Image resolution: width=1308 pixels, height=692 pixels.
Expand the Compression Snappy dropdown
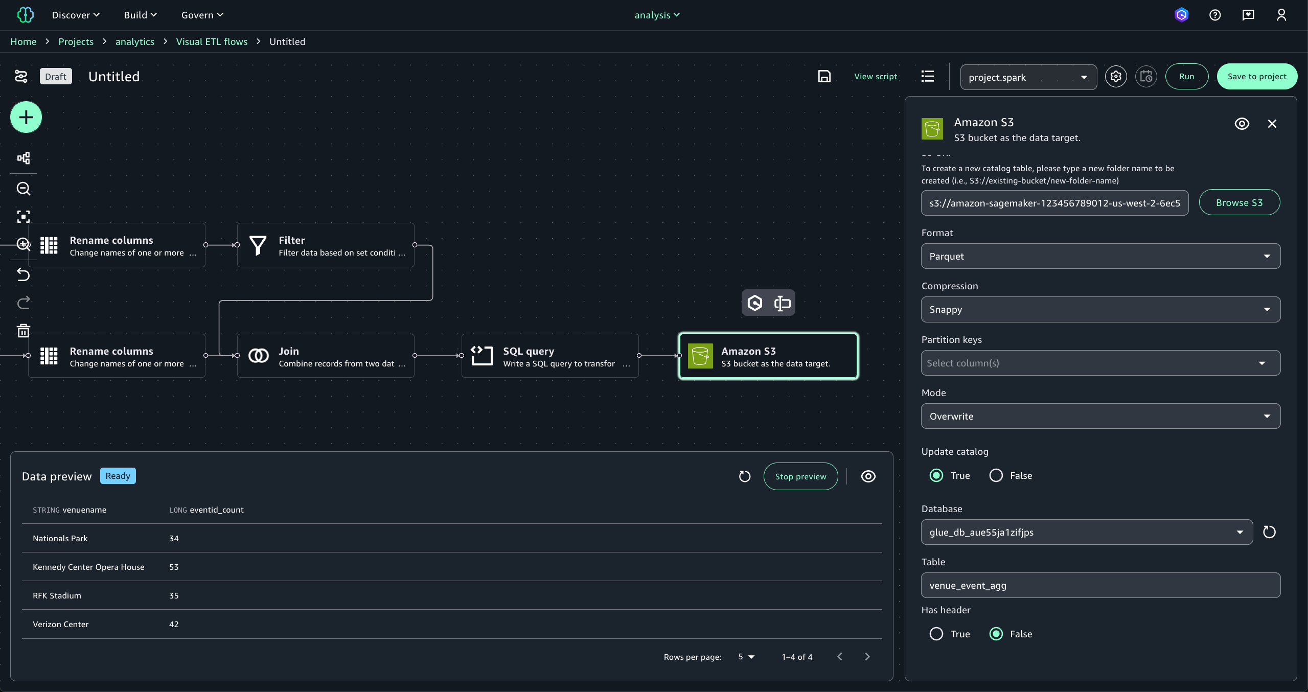pyautogui.click(x=1100, y=310)
